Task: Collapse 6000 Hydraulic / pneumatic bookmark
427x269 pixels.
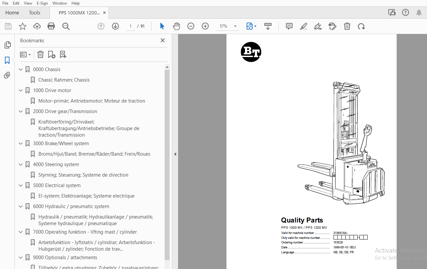Action: (21, 206)
